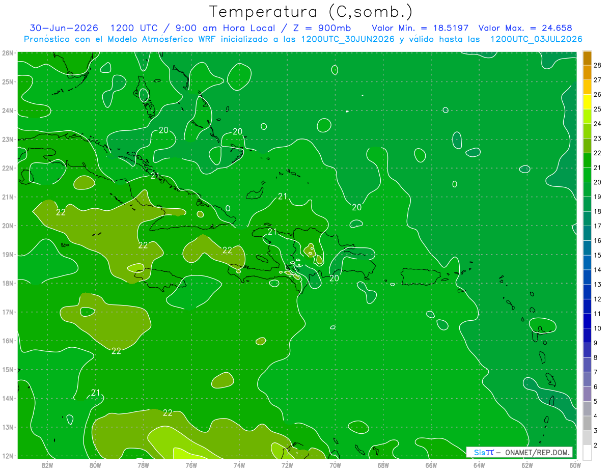Select legend scale value 26
The height and width of the screenshot is (472, 611).
click(598, 94)
